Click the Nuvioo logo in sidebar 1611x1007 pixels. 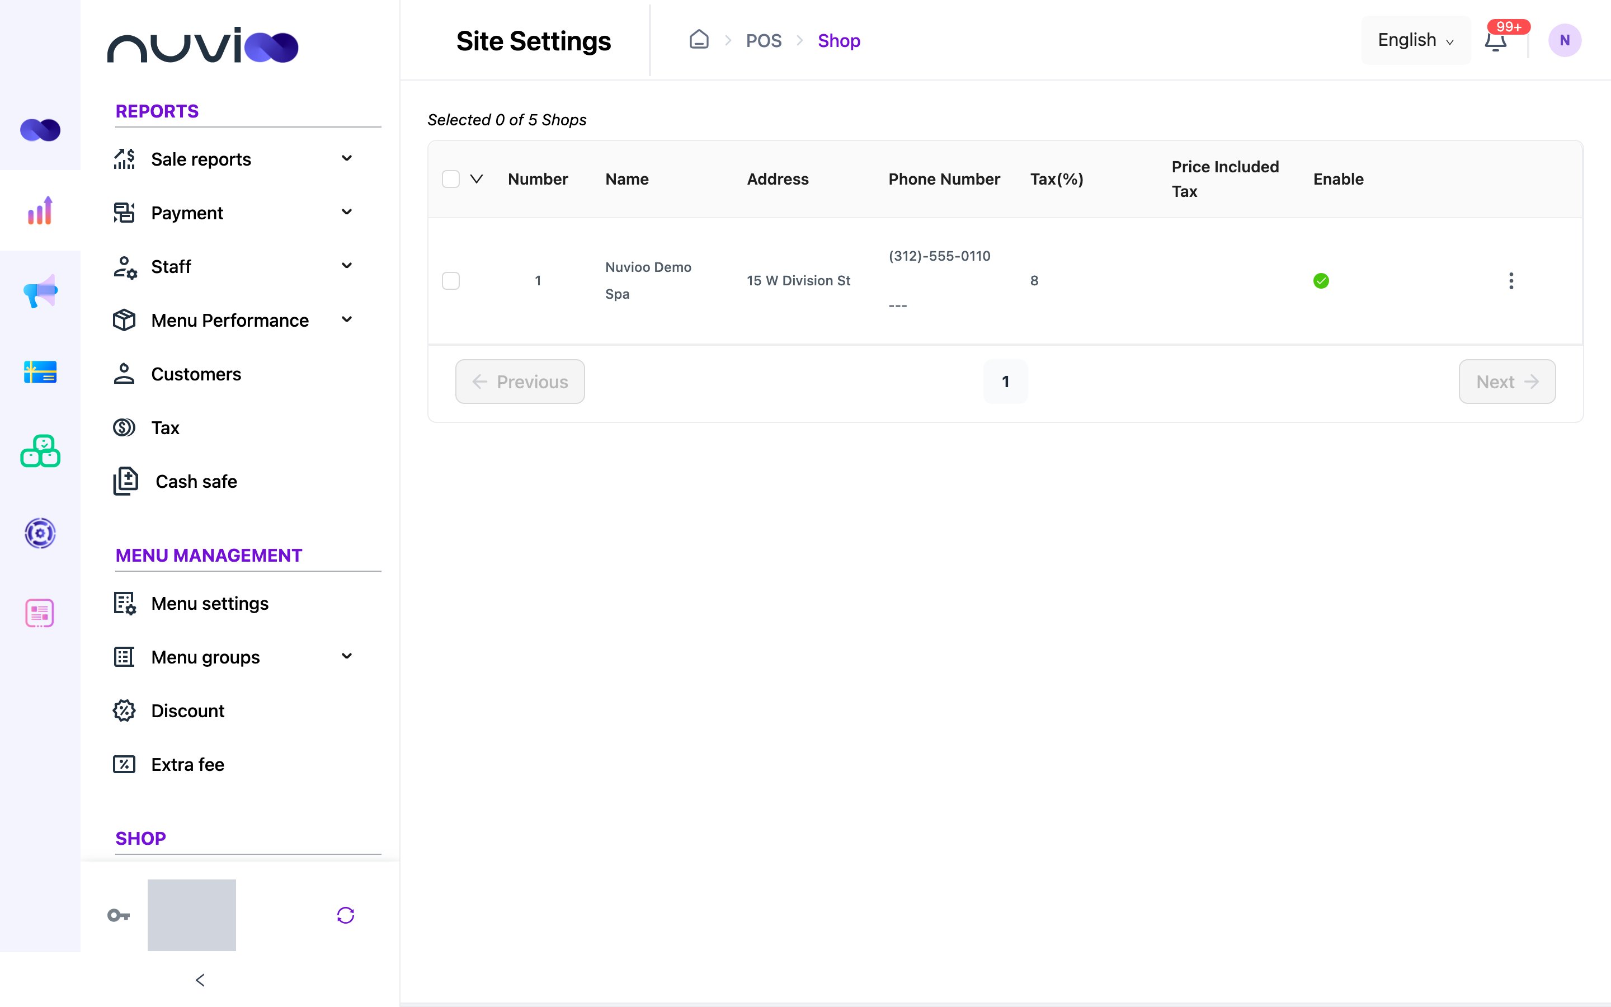(202, 45)
